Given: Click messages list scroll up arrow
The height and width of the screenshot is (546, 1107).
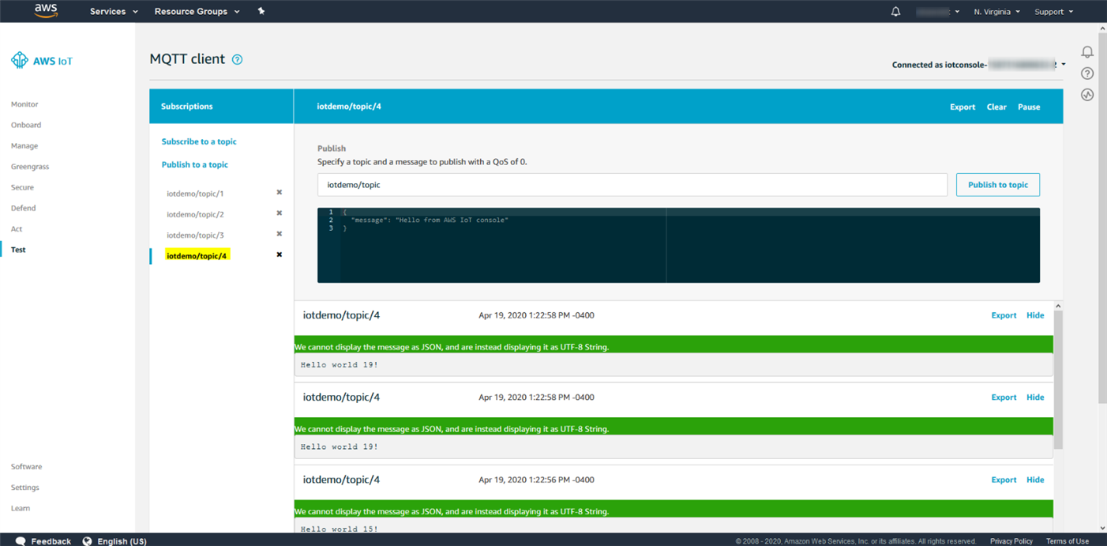Looking at the screenshot, I should coord(1058,306).
